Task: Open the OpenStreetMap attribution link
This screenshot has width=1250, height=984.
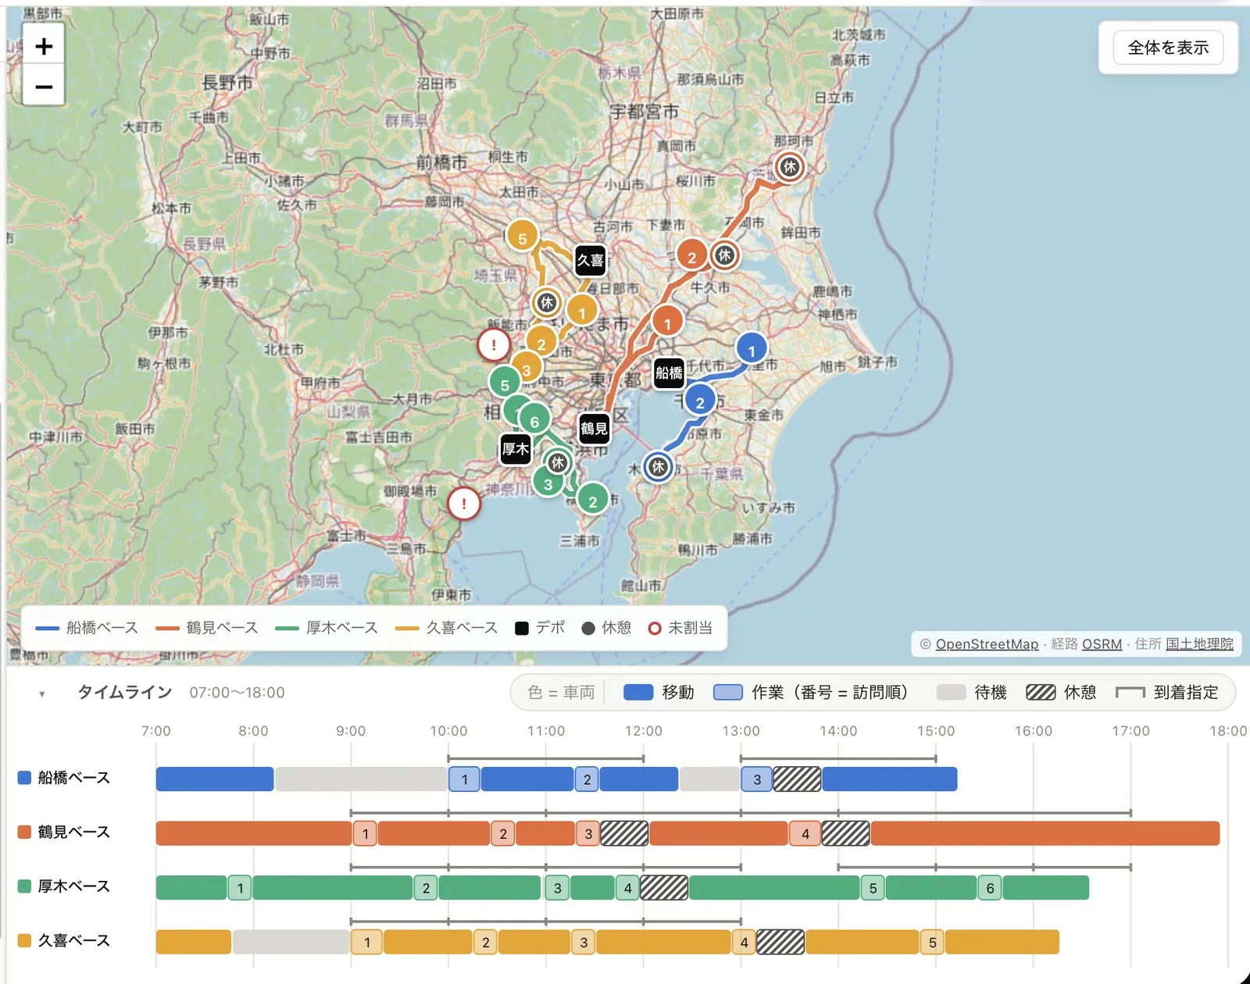Action: [987, 644]
